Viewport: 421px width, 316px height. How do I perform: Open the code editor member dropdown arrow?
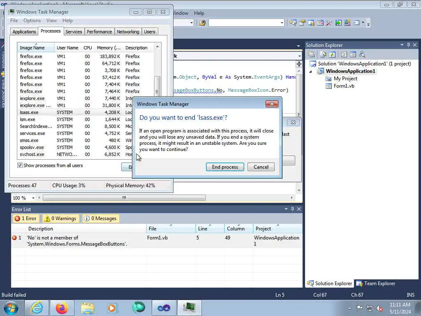[x=299, y=56]
